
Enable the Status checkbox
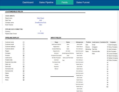[24, 73]
